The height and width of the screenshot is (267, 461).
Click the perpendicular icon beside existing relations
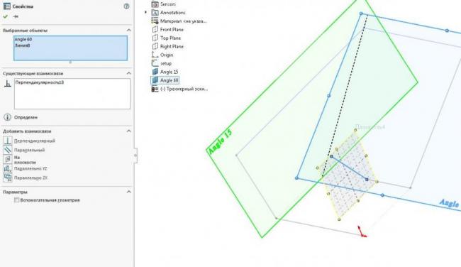click(8, 84)
